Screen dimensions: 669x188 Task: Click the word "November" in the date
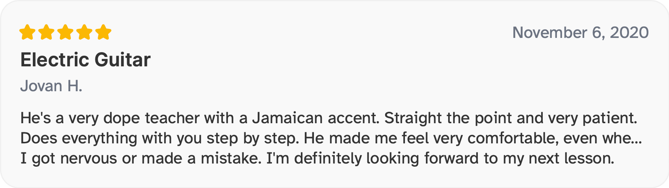pyautogui.click(x=549, y=32)
